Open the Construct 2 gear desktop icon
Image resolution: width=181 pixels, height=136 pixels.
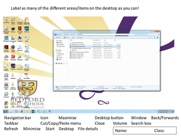6,95
